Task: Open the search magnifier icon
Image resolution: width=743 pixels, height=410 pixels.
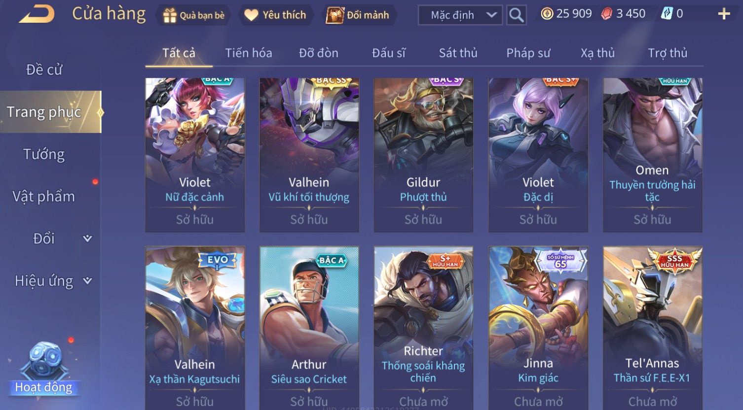Action: [x=516, y=15]
